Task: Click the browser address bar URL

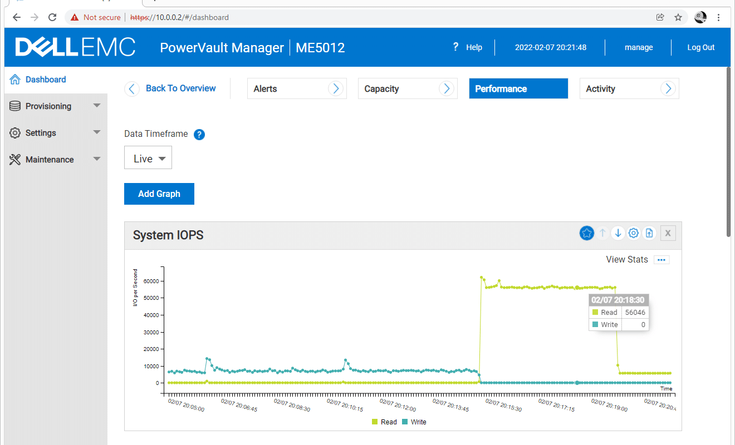Action: [179, 17]
